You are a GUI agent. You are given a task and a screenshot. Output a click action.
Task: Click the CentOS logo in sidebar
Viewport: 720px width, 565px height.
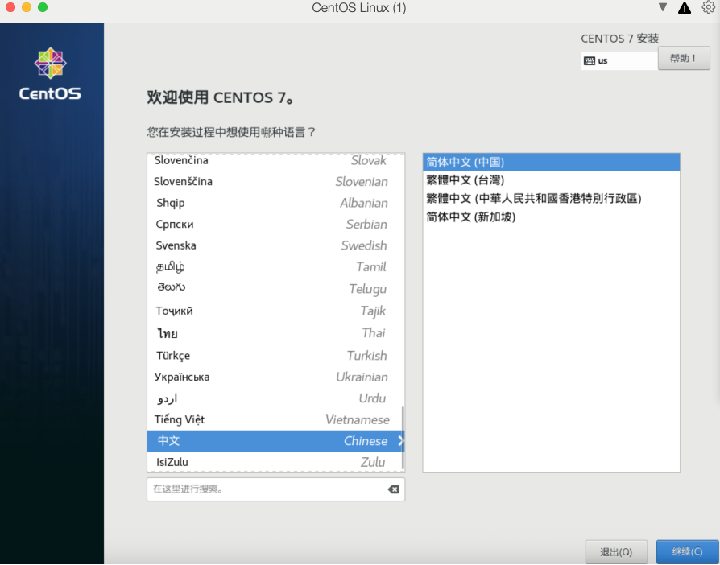50,73
